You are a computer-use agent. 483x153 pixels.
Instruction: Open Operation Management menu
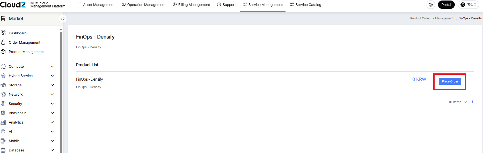click(143, 5)
